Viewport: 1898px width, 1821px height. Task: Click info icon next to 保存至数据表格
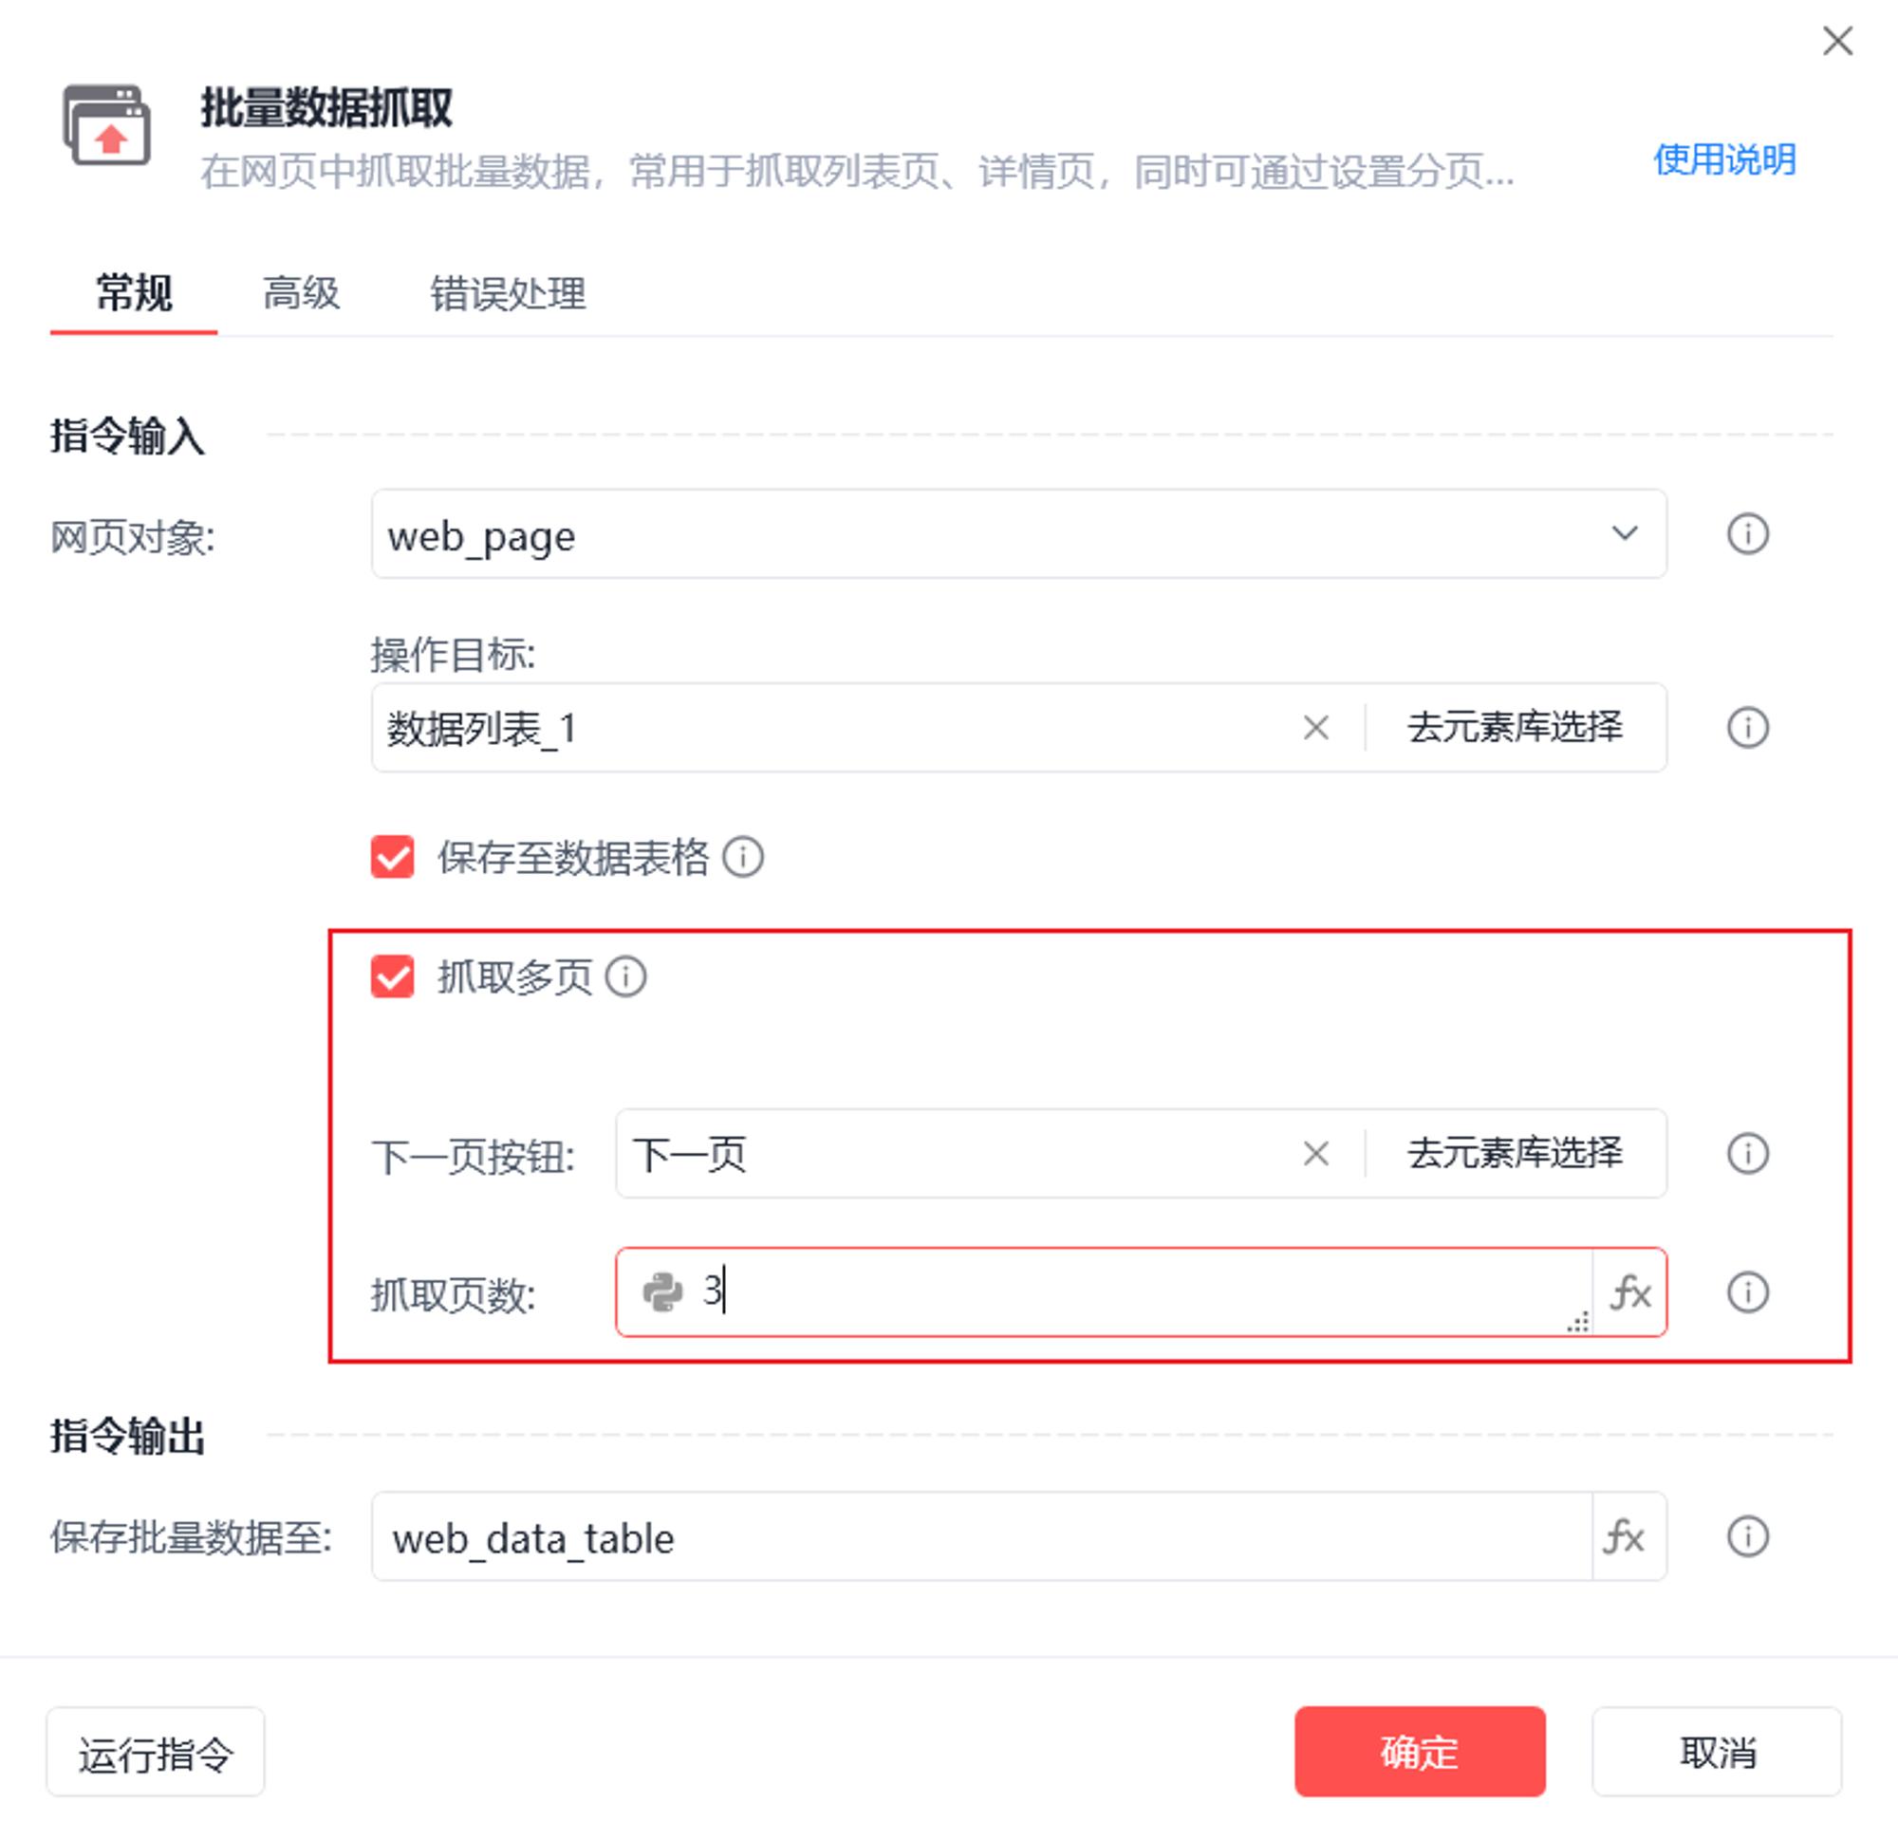pyautogui.click(x=743, y=857)
